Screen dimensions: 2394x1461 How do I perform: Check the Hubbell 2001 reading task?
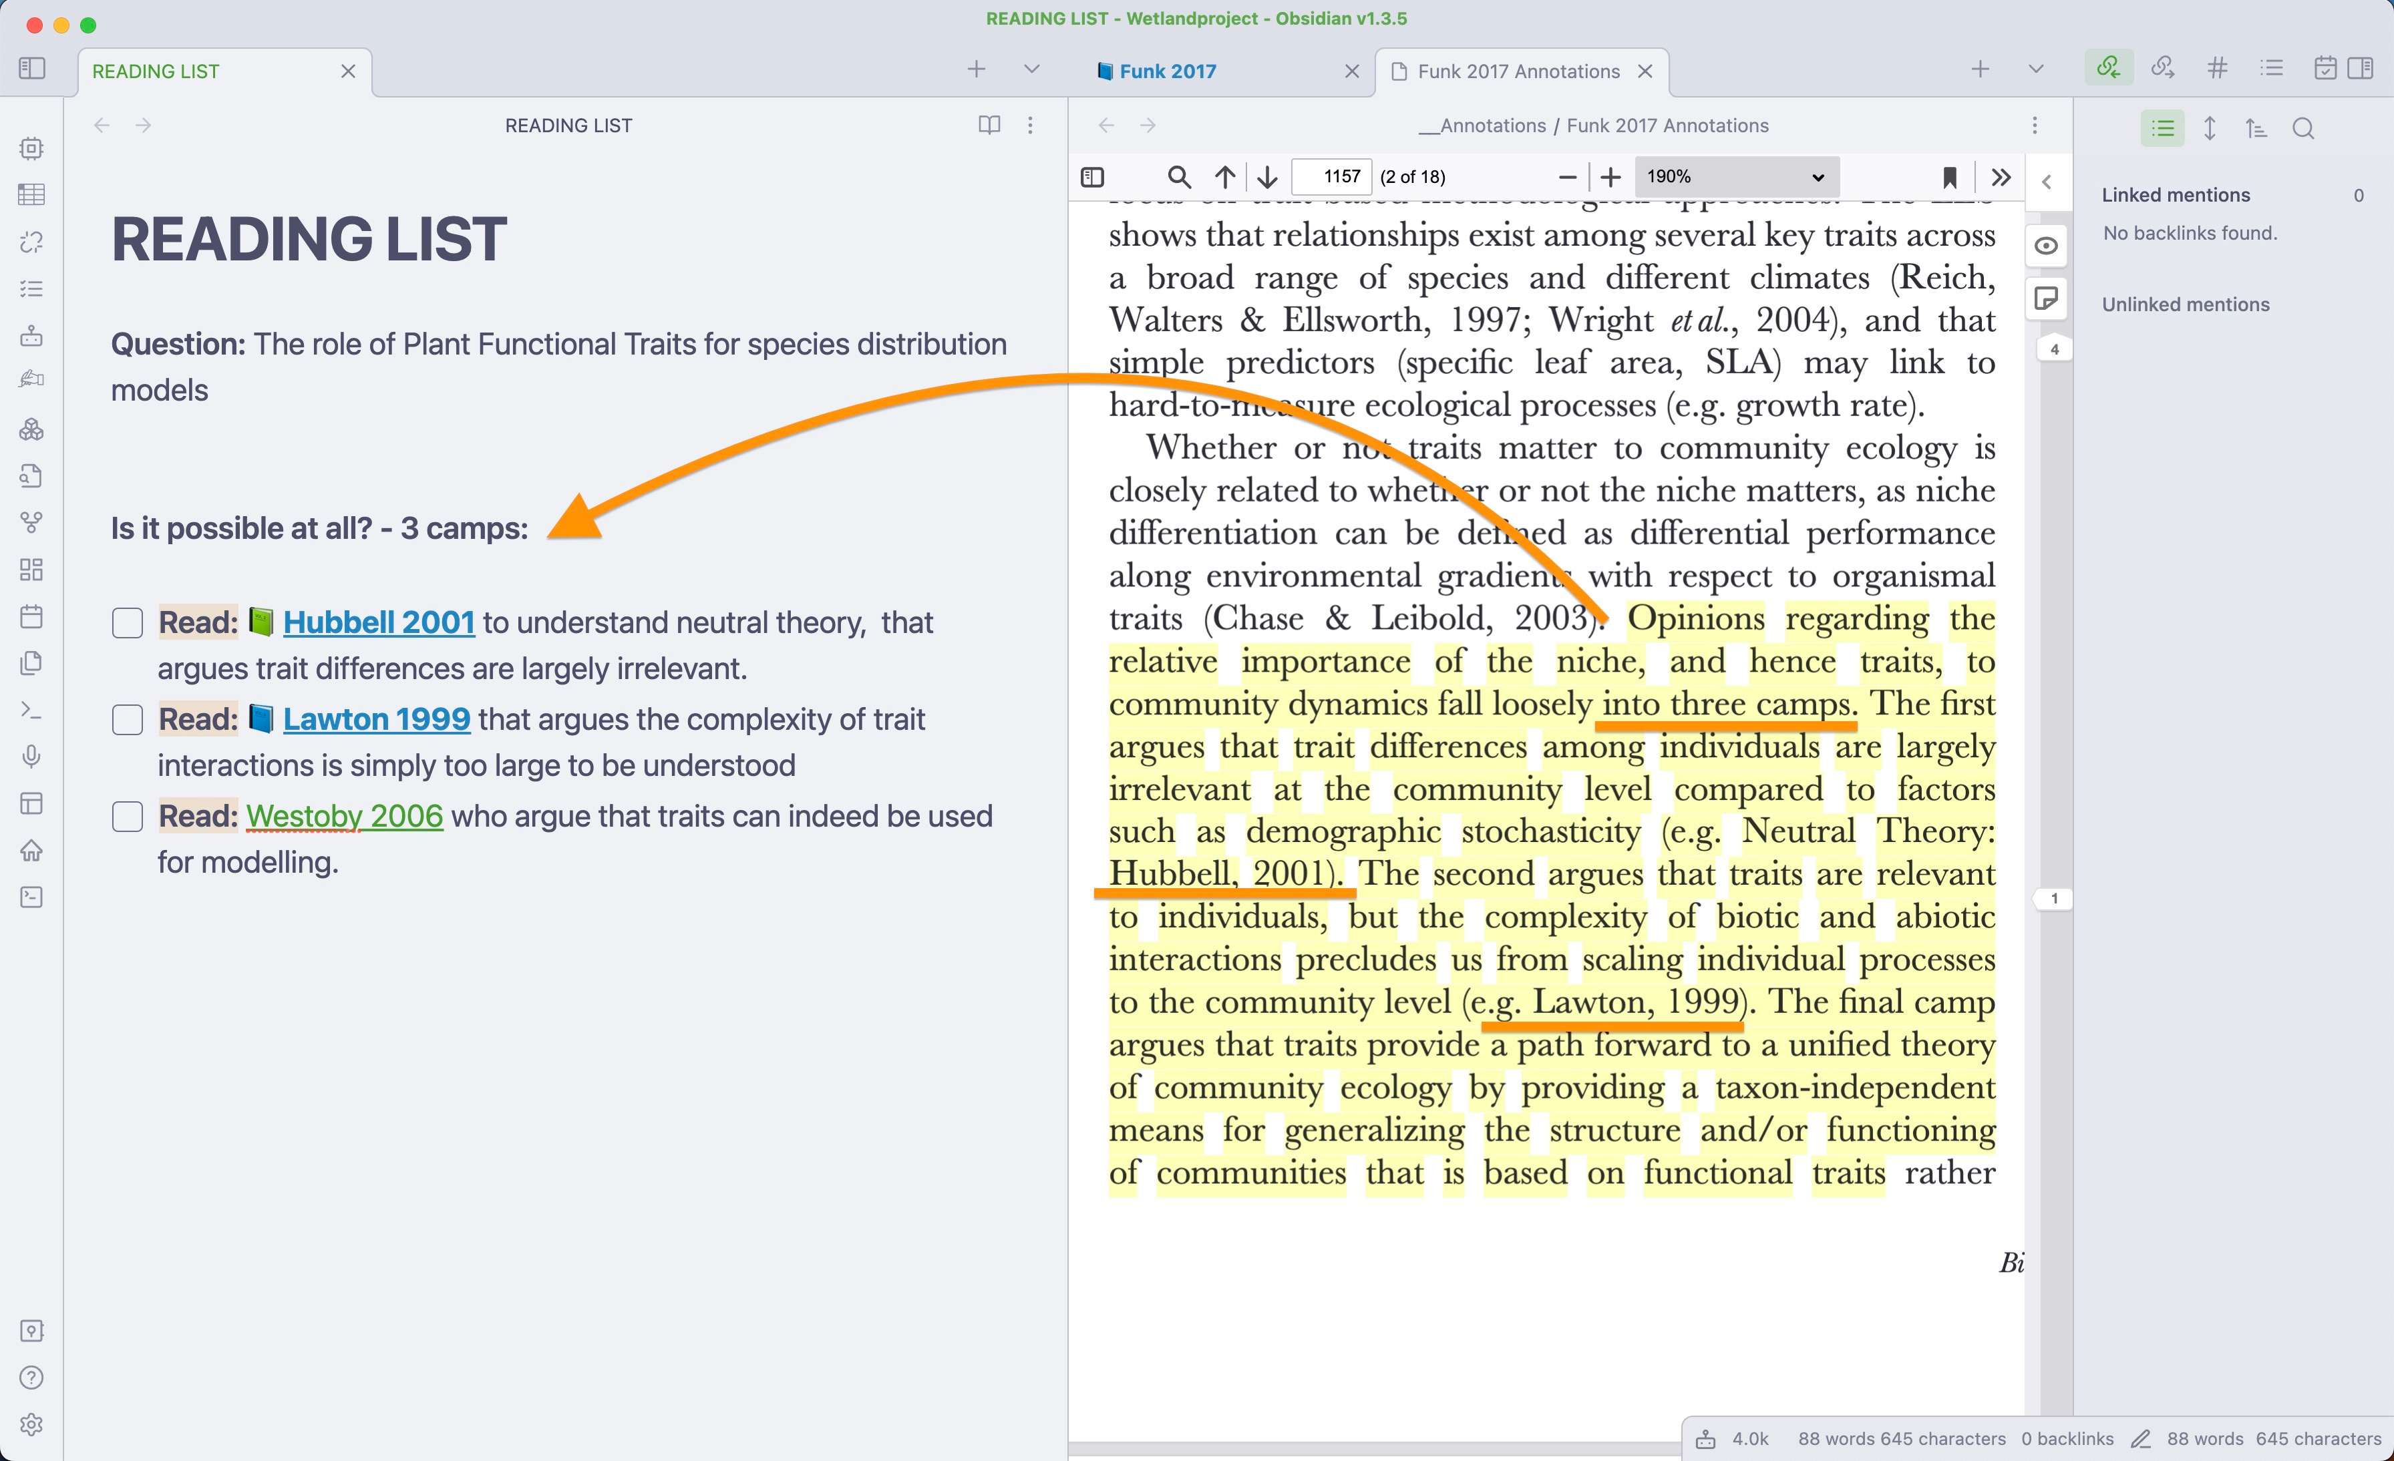point(128,623)
